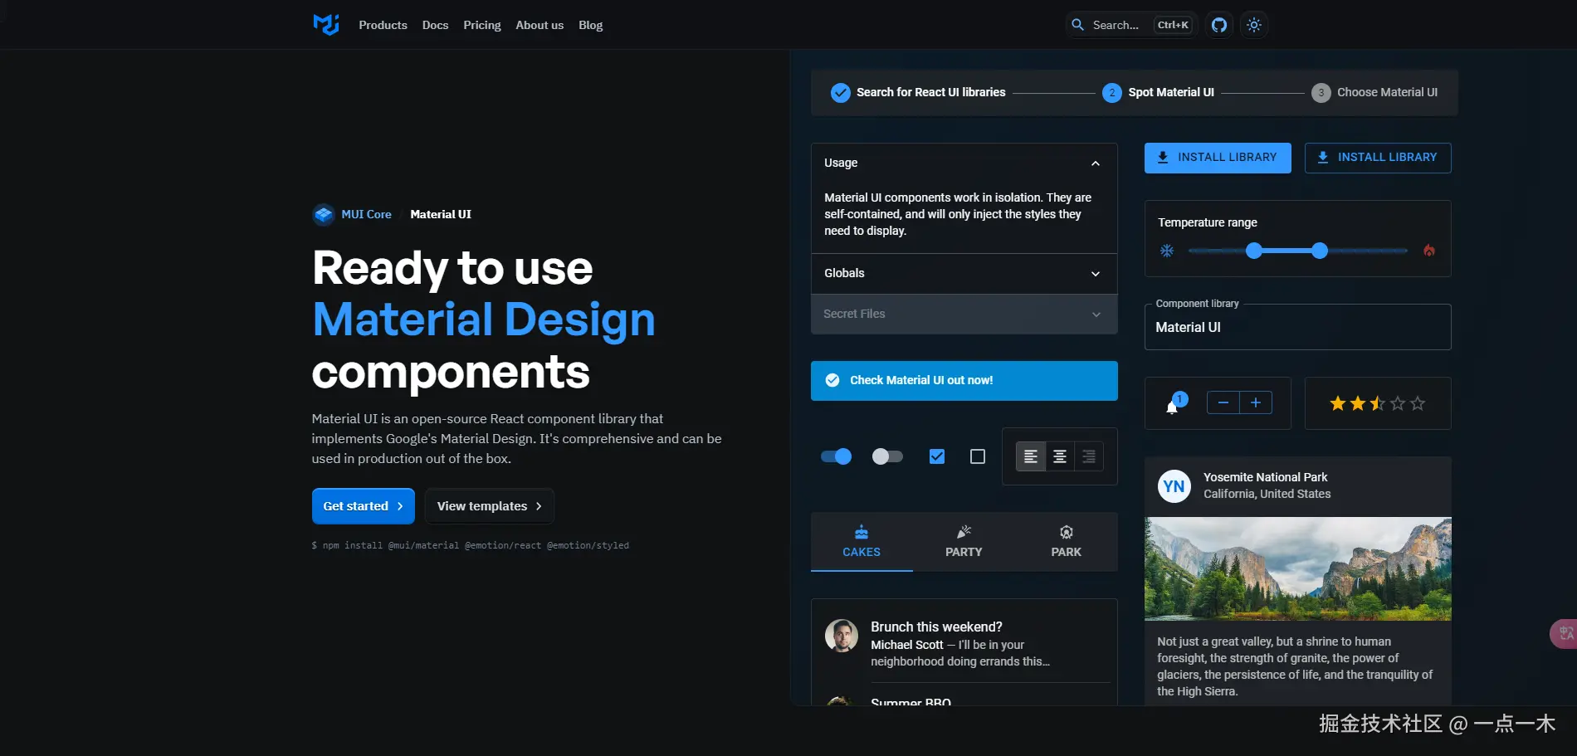Click the YN avatar circle
The width and height of the screenshot is (1577, 756).
click(x=1174, y=486)
